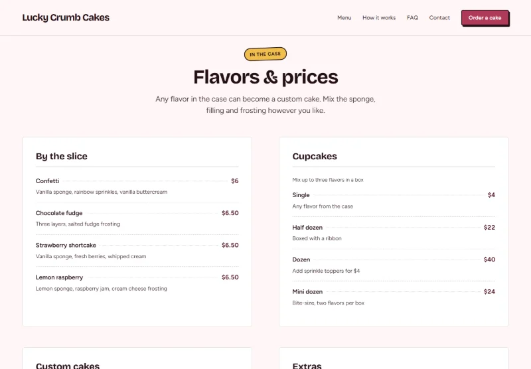Open the Contact page link
The image size is (531, 369).
pos(439,18)
